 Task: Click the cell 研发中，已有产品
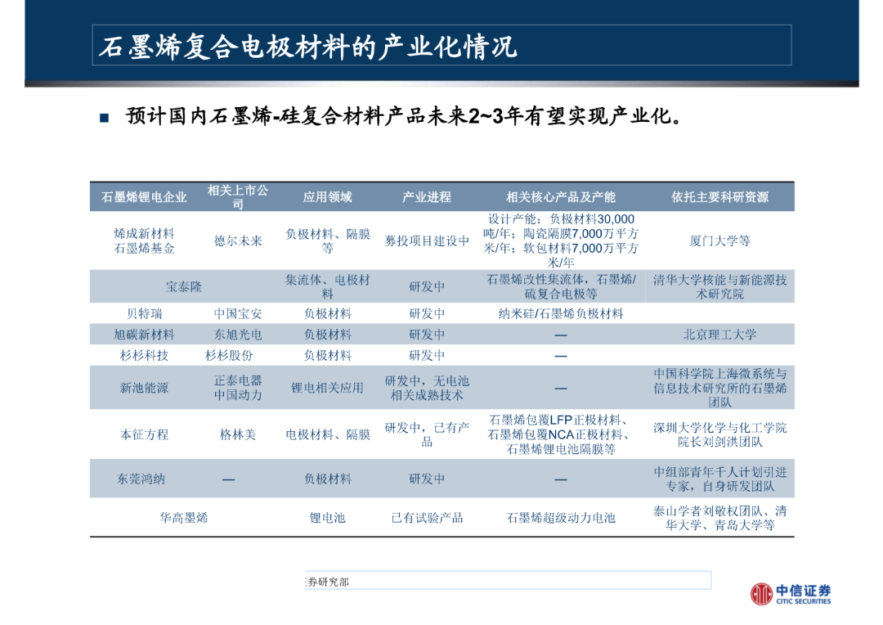426,434
